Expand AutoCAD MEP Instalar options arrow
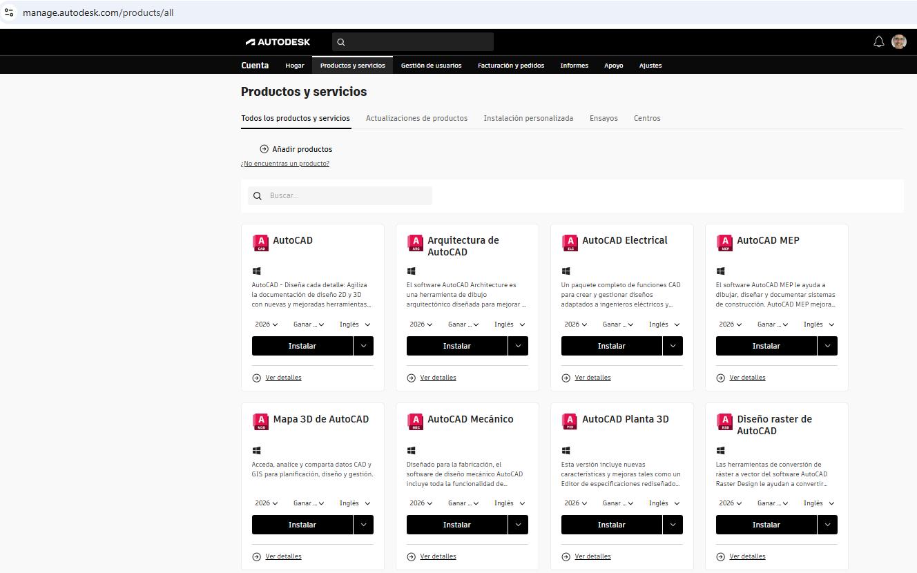 [827, 346]
